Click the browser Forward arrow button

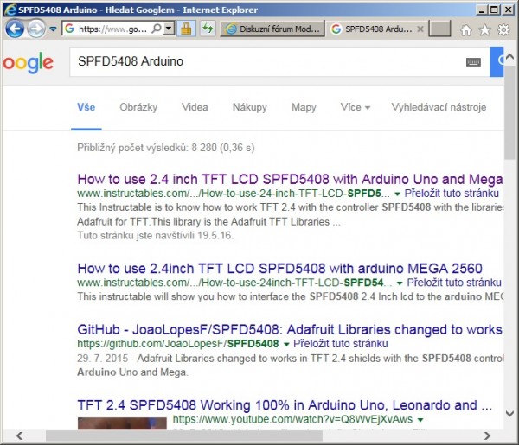[x=35, y=29]
